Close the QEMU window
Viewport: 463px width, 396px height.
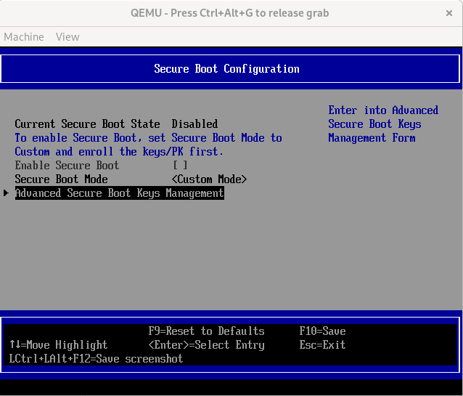pyautogui.click(x=448, y=13)
